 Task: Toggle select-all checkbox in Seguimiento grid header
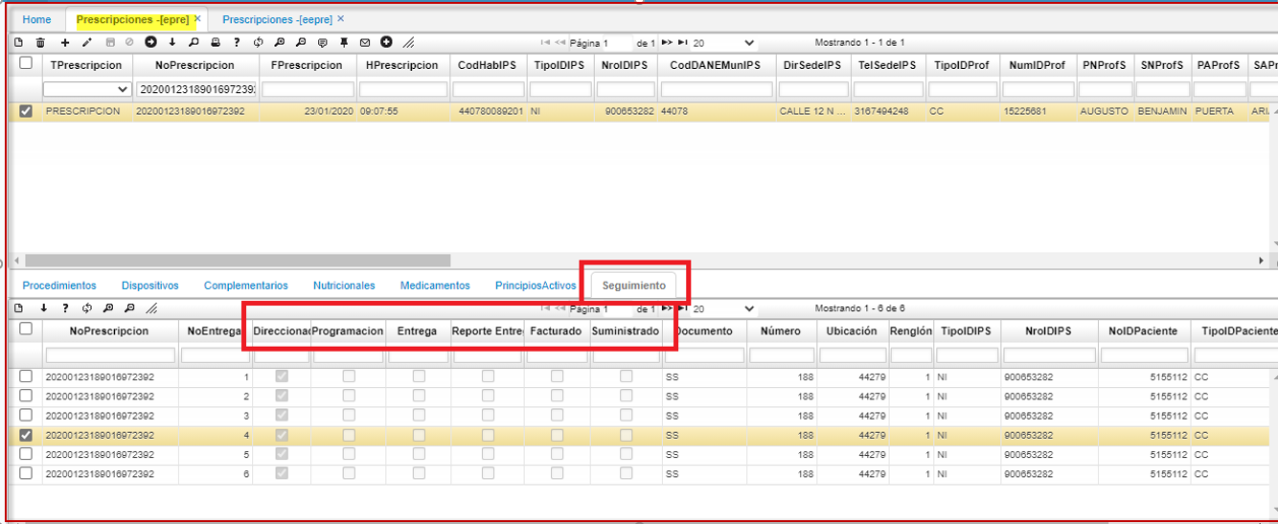coord(26,329)
